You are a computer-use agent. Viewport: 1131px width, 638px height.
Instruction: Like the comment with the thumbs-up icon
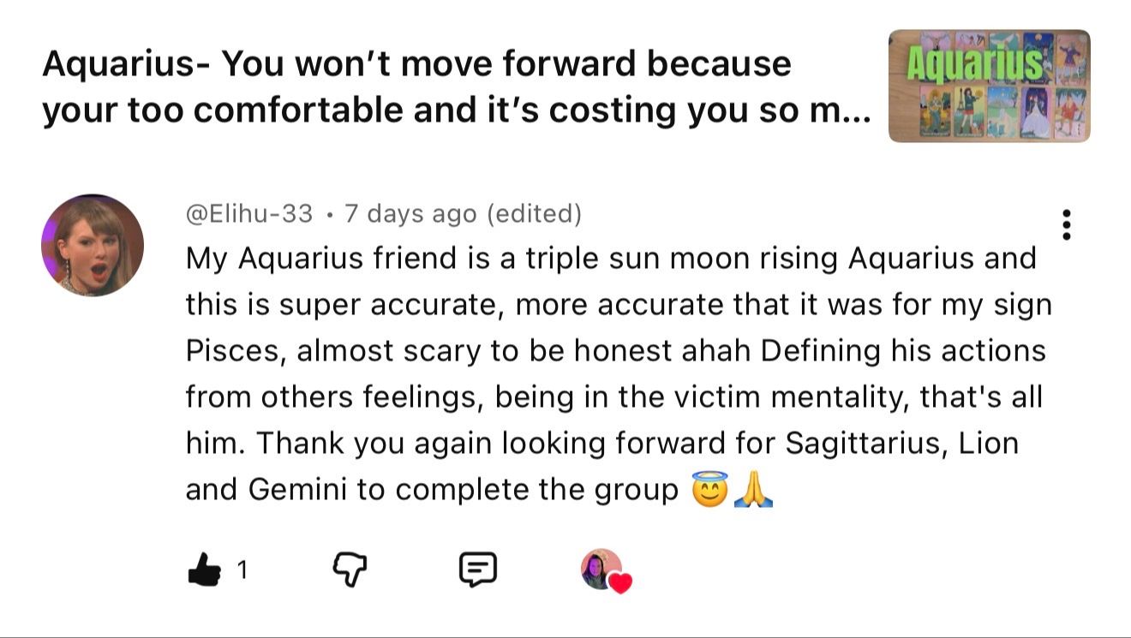pos(203,569)
